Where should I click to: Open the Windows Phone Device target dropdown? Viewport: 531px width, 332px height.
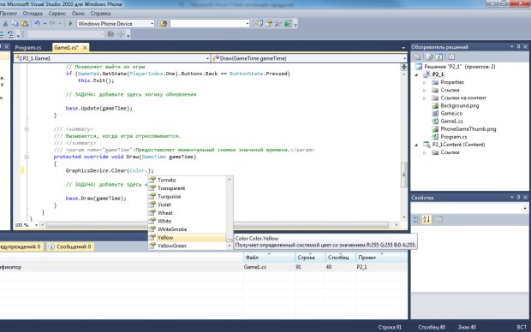coord(152,24)
